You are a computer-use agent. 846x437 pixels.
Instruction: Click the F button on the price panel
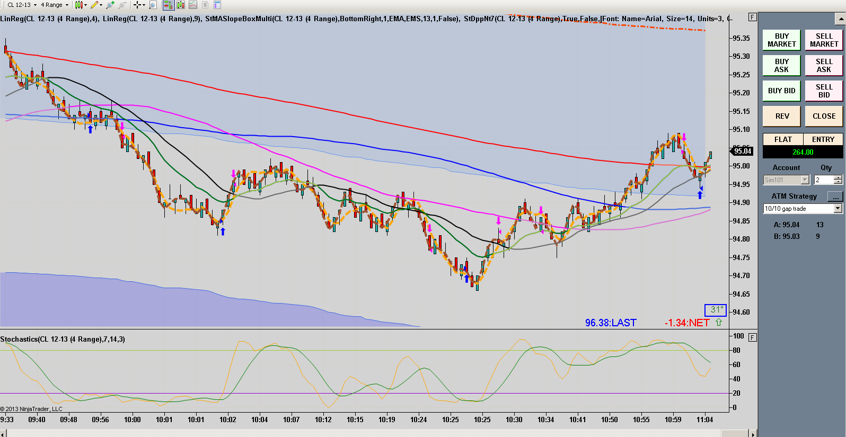tap(752, 17)
